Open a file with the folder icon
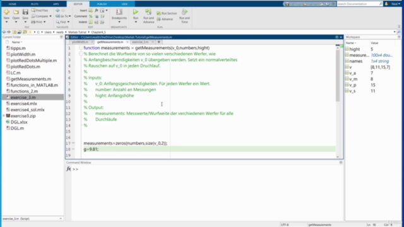This screenshot has height=227, width=404. tap(16, 12)
